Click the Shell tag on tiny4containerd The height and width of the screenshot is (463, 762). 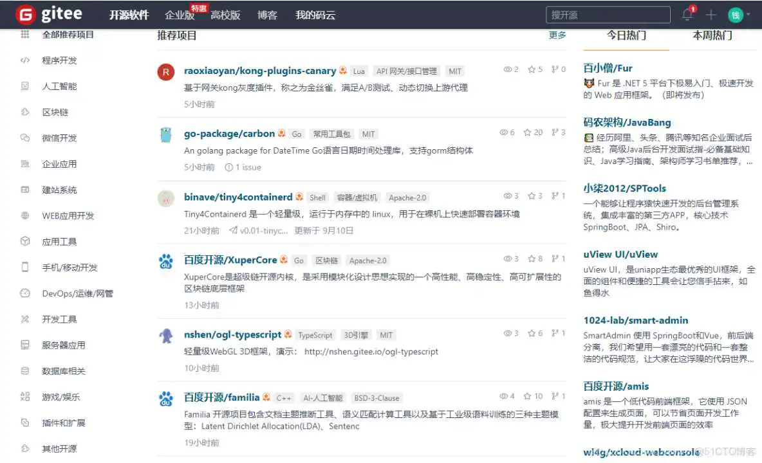317,197
